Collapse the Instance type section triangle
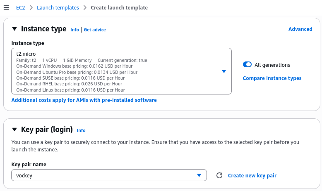322x191 pixels. tap(14, 29)
